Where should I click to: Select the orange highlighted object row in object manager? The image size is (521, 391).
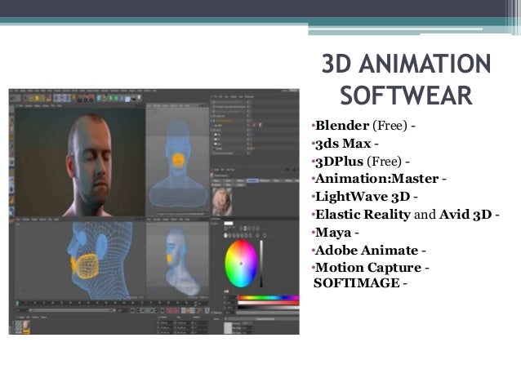pyautogui.click(x=225, y=121)
